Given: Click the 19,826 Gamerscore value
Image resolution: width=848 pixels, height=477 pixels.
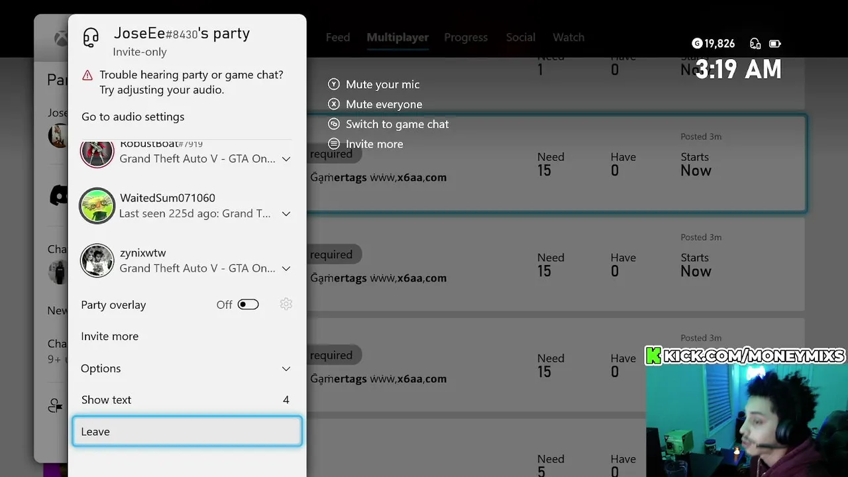Looking at the screenshot, I should [x=719, y=44].
